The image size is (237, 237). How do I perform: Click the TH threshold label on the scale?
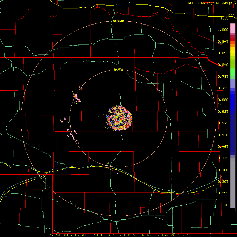[226, 205]
